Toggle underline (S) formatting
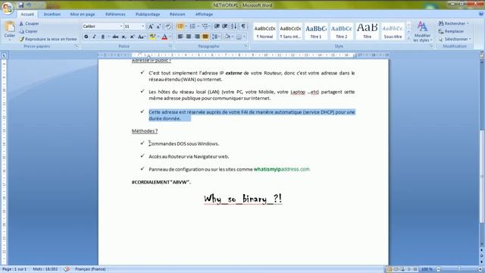485x273 pixels. tap(103, 36)
